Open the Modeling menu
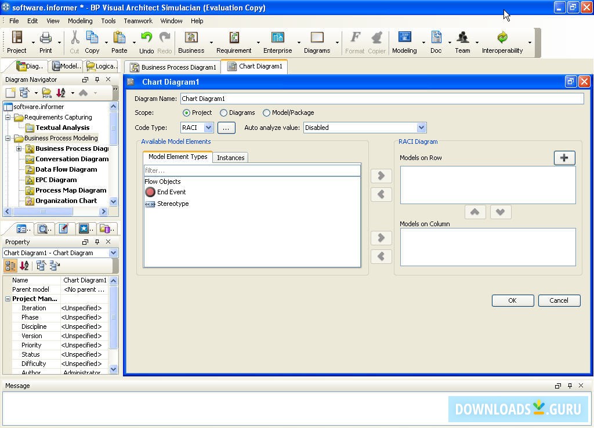594x428 pixels. [79, 20]
